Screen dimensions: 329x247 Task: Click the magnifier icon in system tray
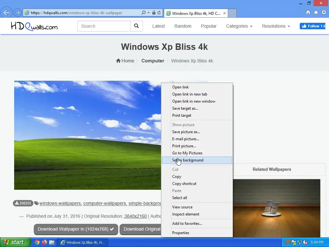[x=288, y=242]
